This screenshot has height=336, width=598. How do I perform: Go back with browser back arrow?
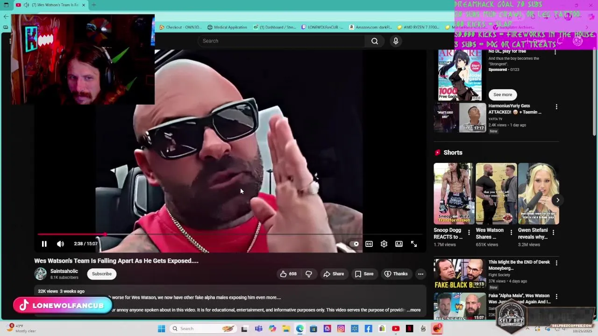click(6, 17)
